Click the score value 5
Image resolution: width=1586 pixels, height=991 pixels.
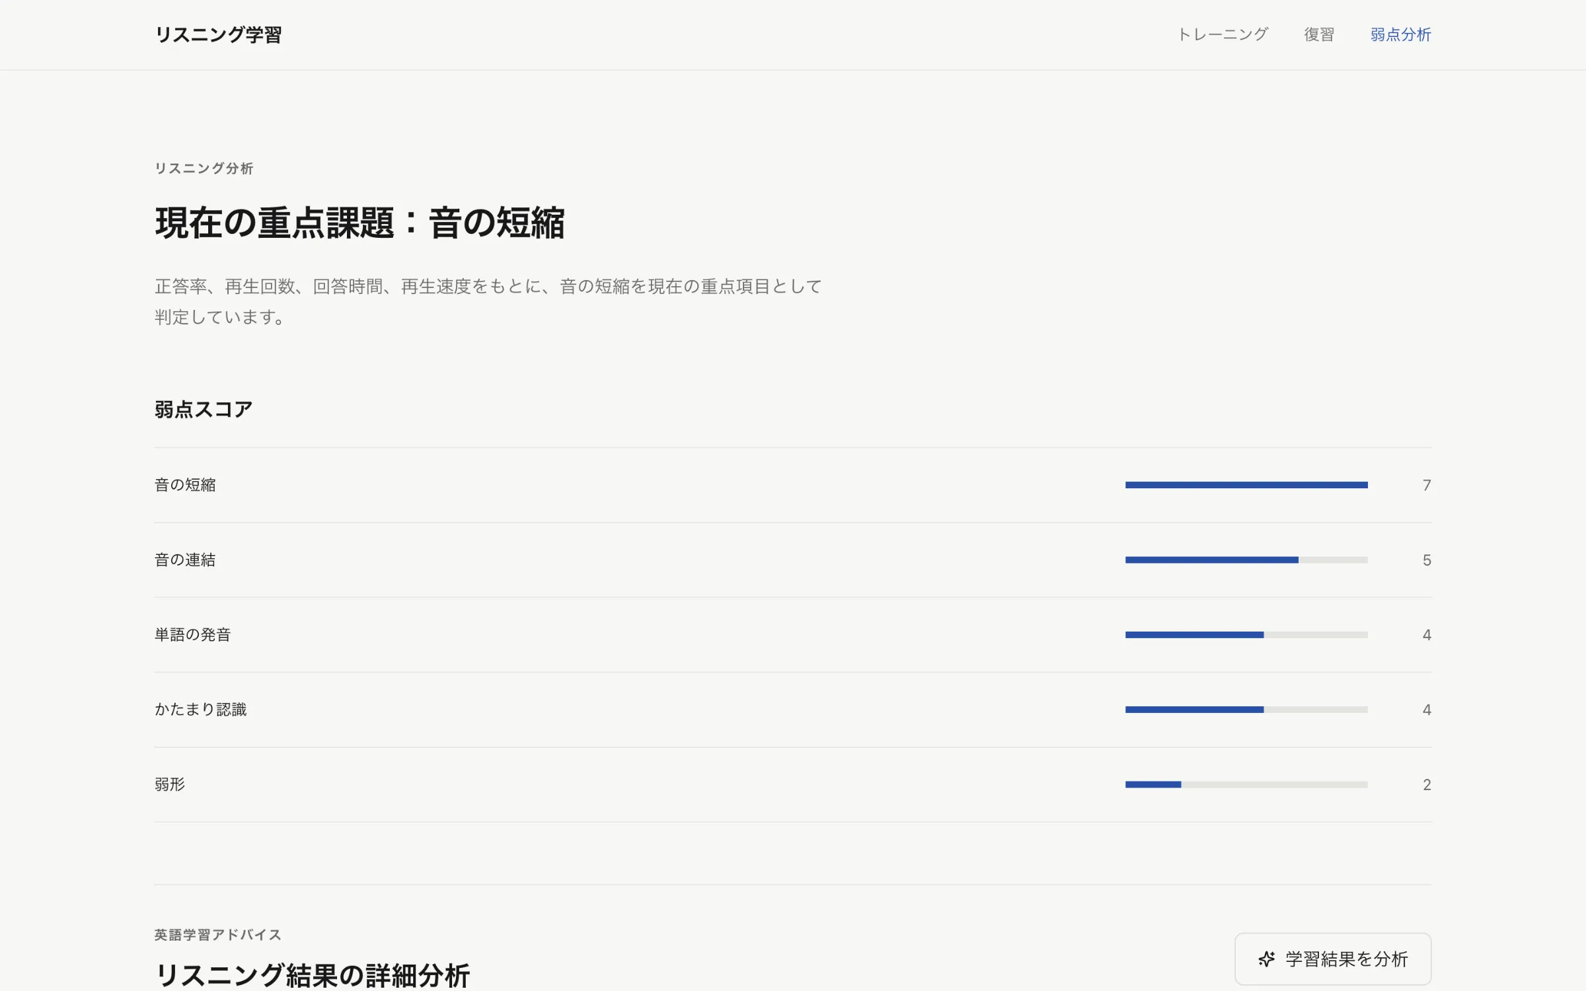pos(1427,560)
